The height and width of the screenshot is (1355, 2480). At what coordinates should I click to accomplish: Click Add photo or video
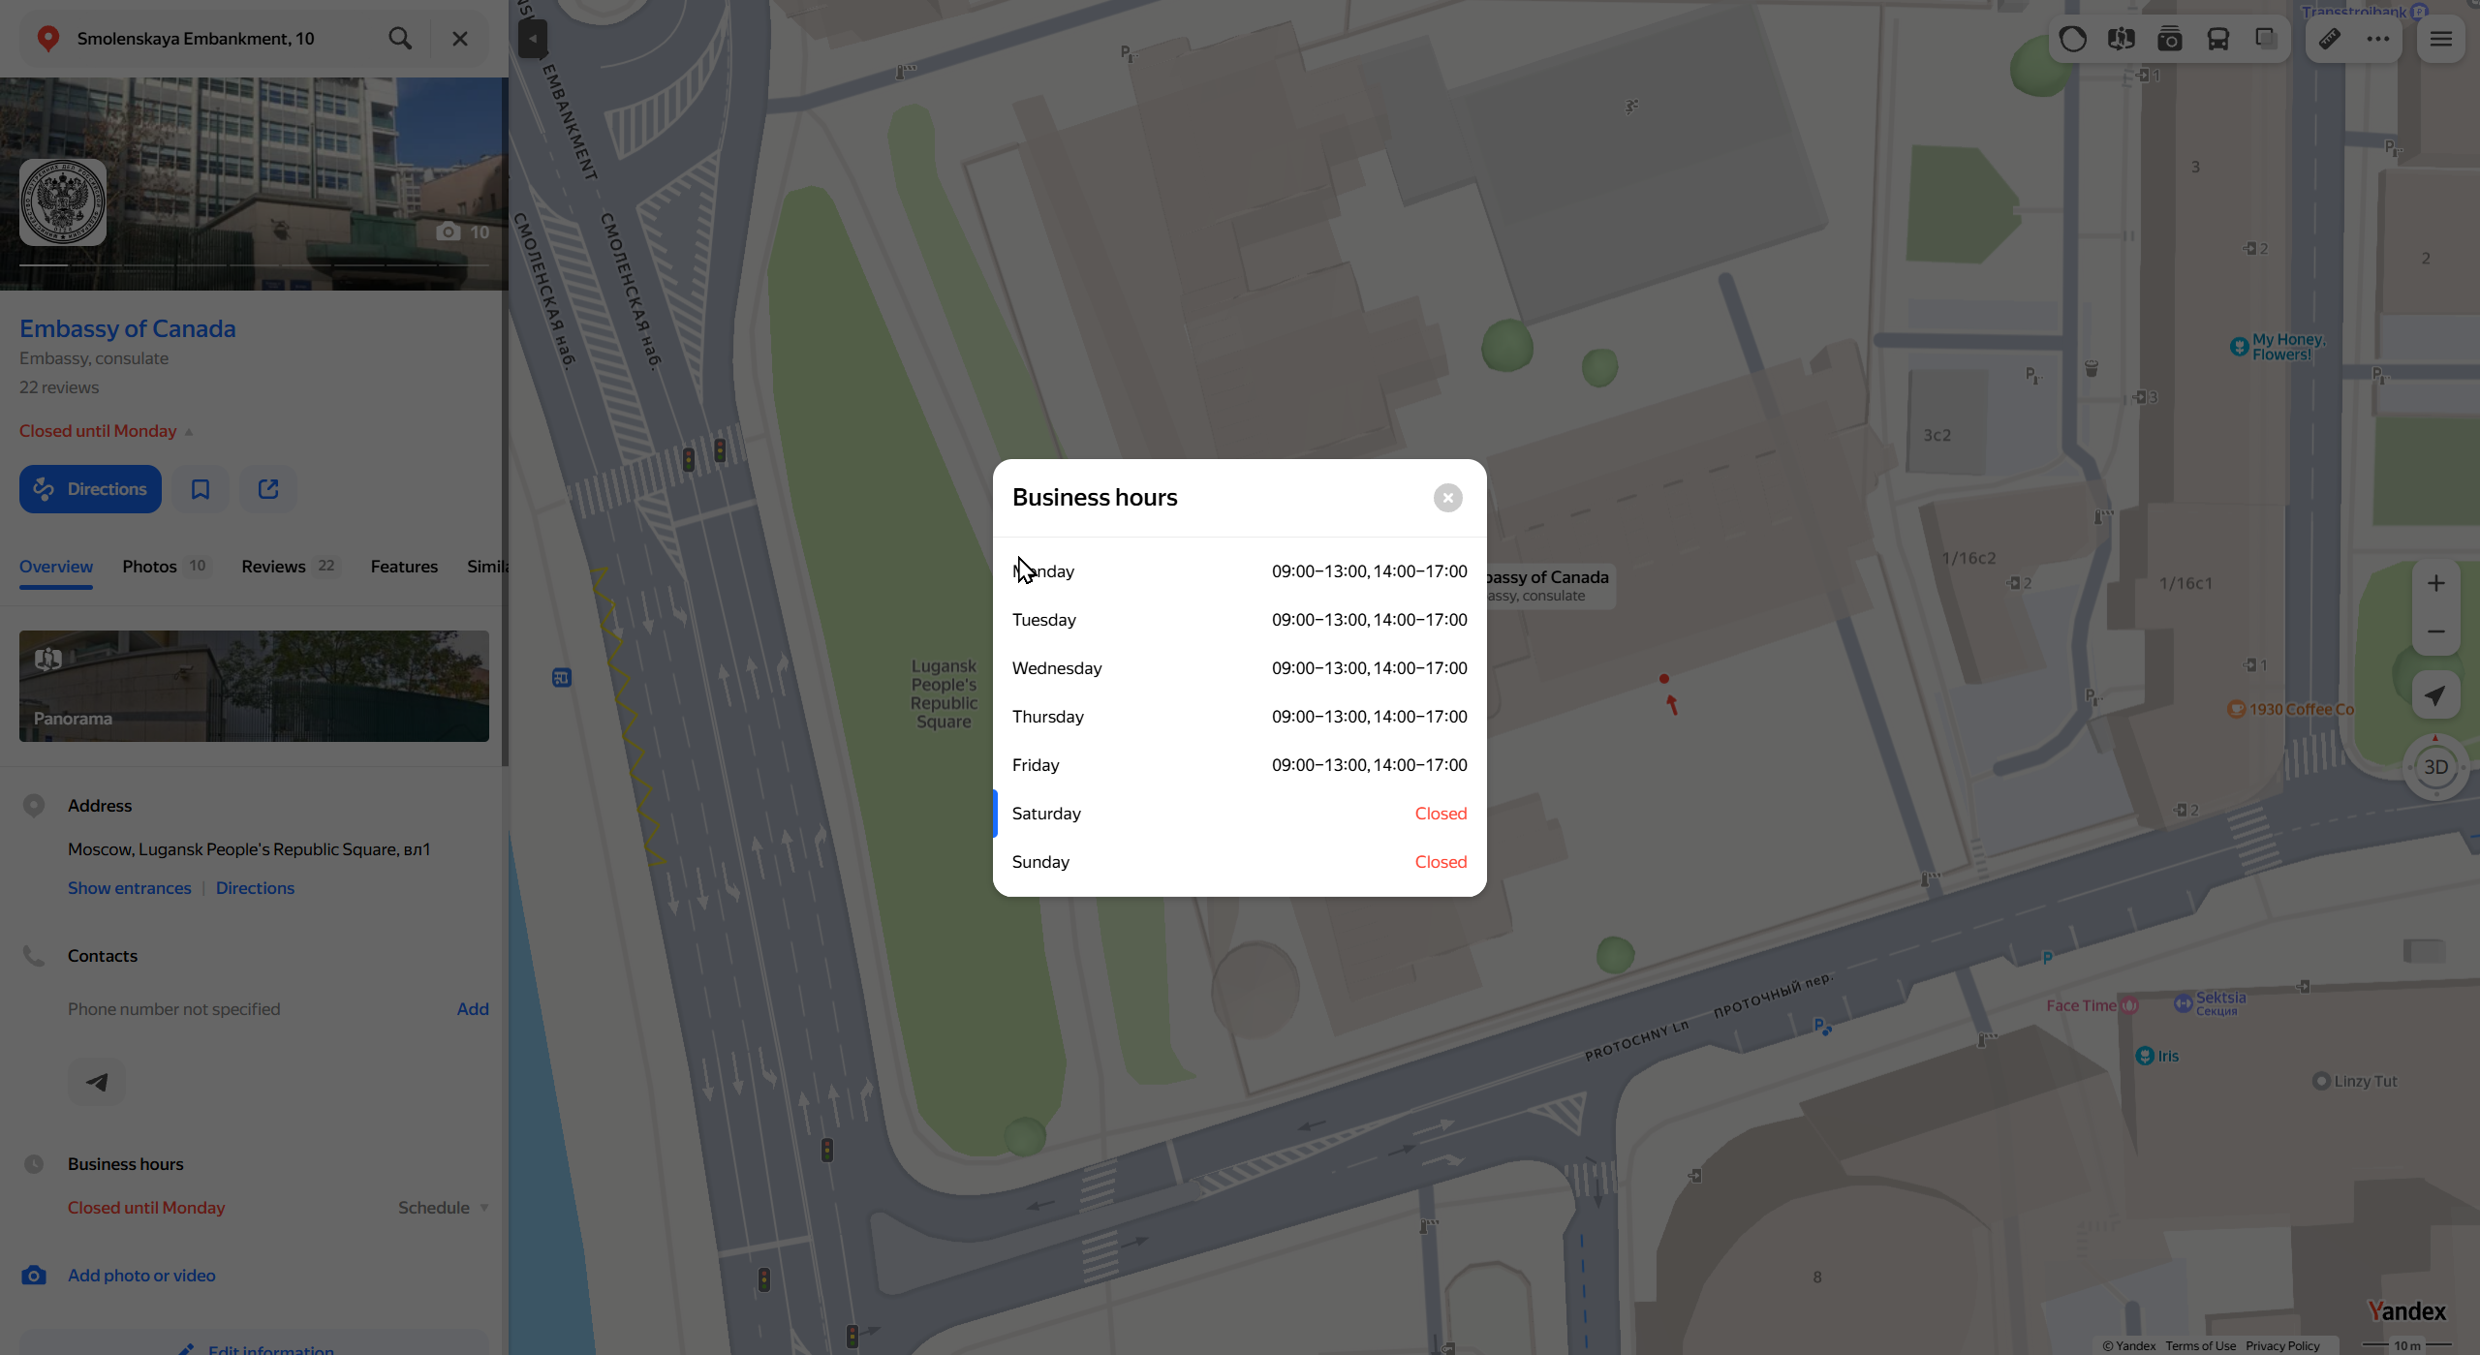141,1276
